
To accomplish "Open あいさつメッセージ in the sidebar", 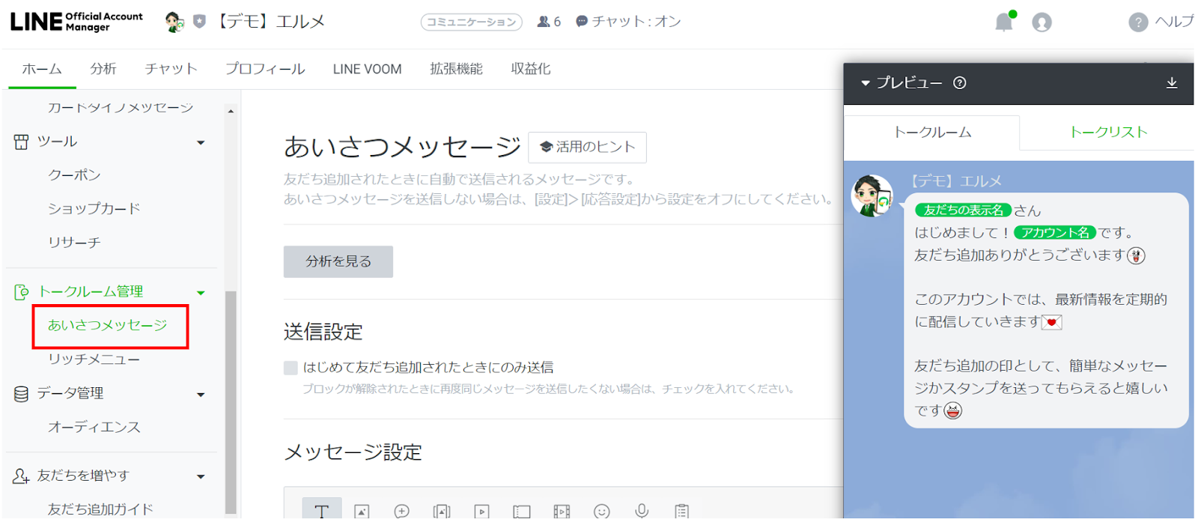I will [108, 326].
